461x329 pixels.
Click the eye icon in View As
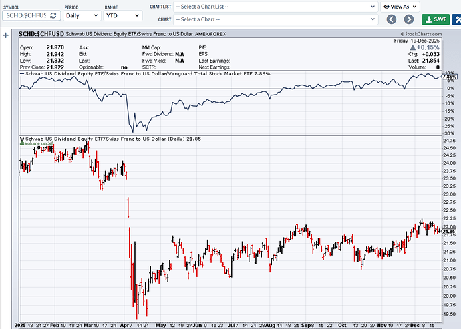(x=387, y=6)
